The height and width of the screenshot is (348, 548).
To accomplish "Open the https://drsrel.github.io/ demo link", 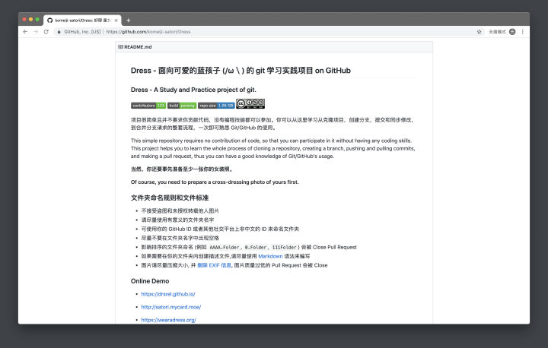I will pos(168,294).
